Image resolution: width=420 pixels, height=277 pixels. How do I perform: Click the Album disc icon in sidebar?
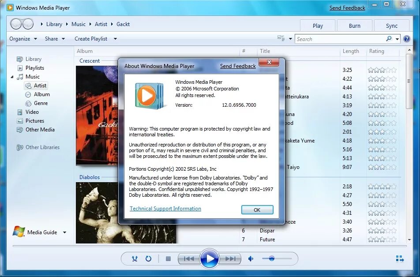(x=28, y=94)
